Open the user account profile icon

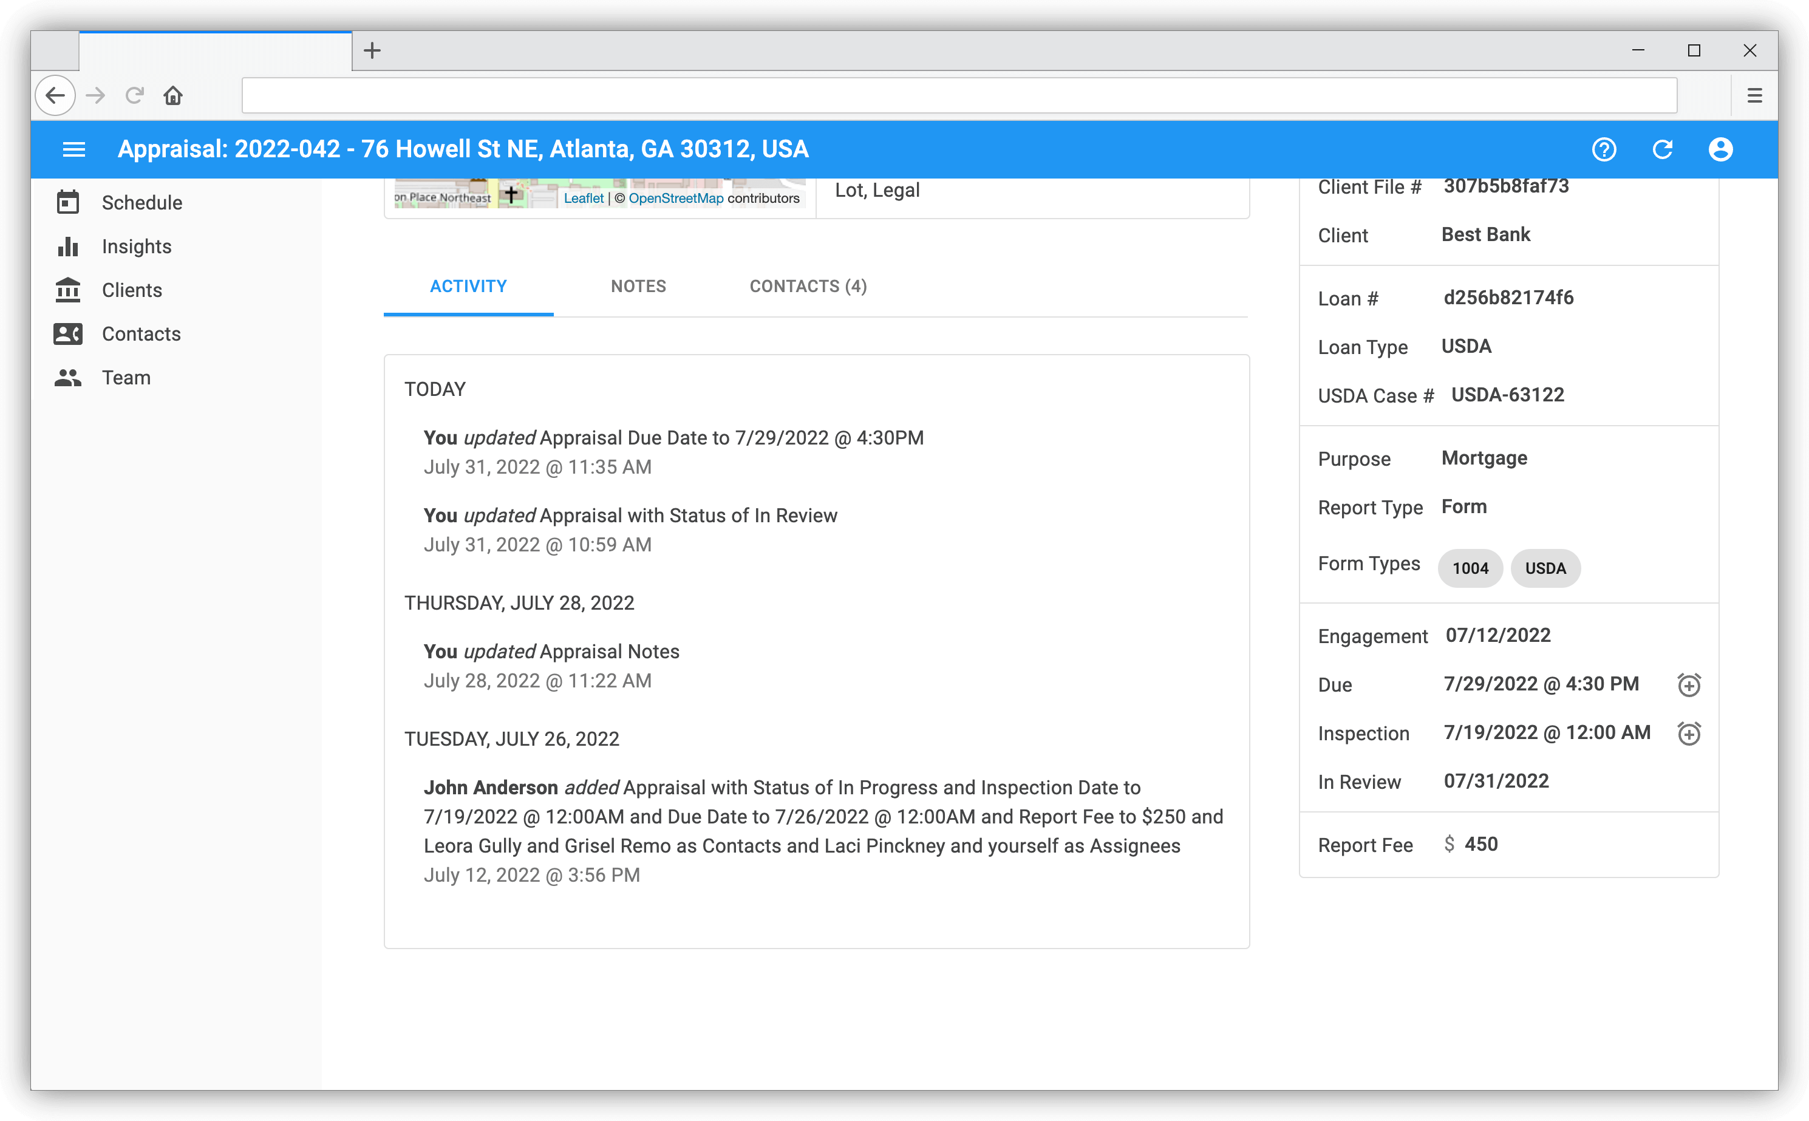pyautogui.click(x=1720, y=150)
